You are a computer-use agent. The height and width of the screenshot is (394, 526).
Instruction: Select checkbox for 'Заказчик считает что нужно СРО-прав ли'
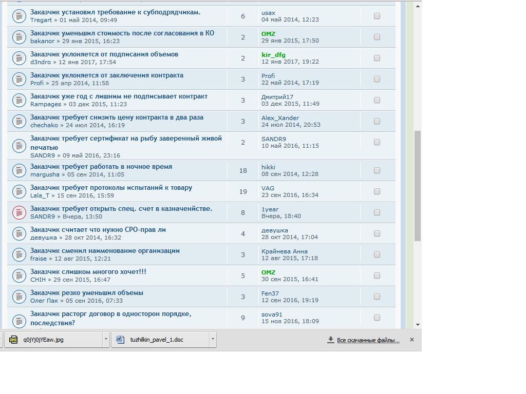click(377, 233)
